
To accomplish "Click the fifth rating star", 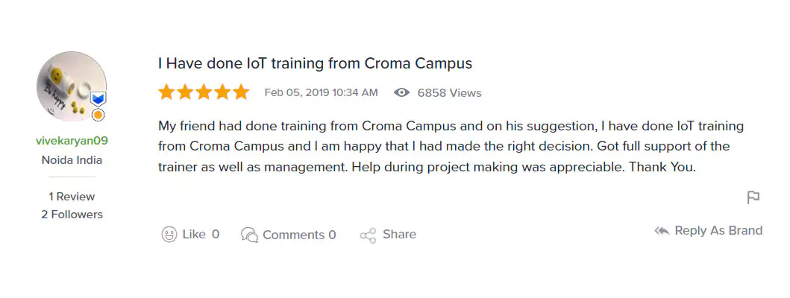I will tap(241, 92).
